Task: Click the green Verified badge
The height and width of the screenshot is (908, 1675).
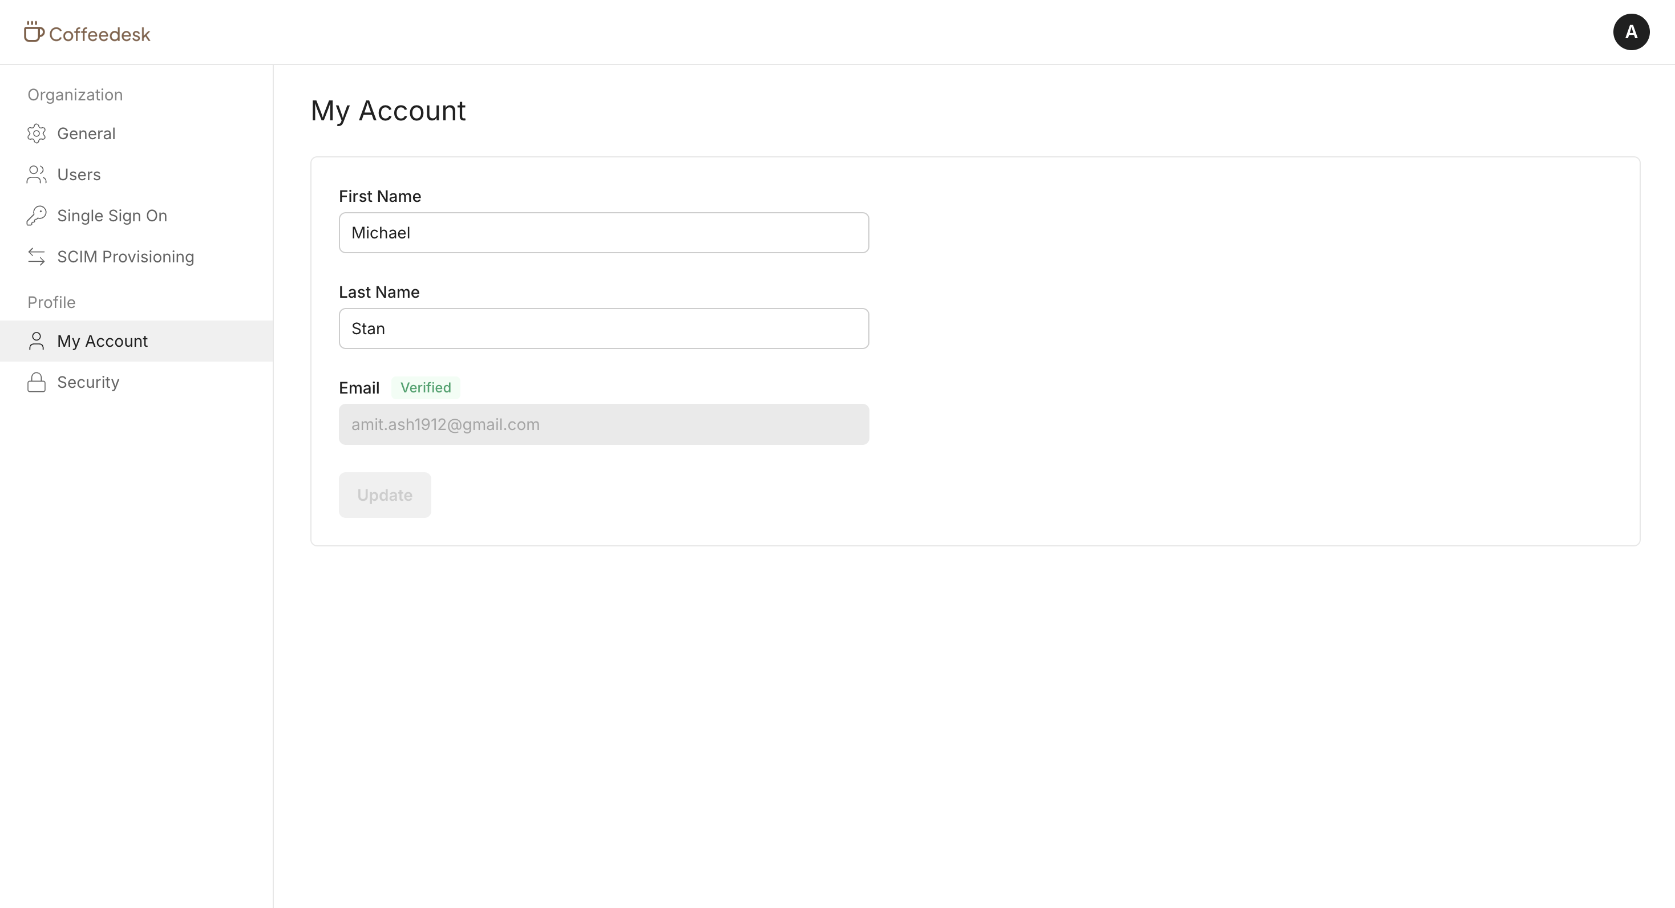Action: (425, 387)
